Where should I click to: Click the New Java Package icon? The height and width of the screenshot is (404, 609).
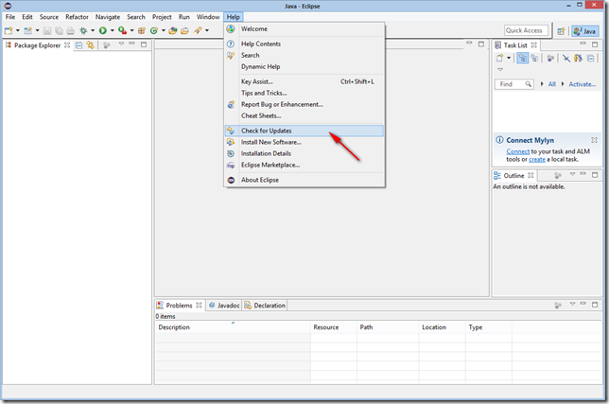tap(142, 30)
